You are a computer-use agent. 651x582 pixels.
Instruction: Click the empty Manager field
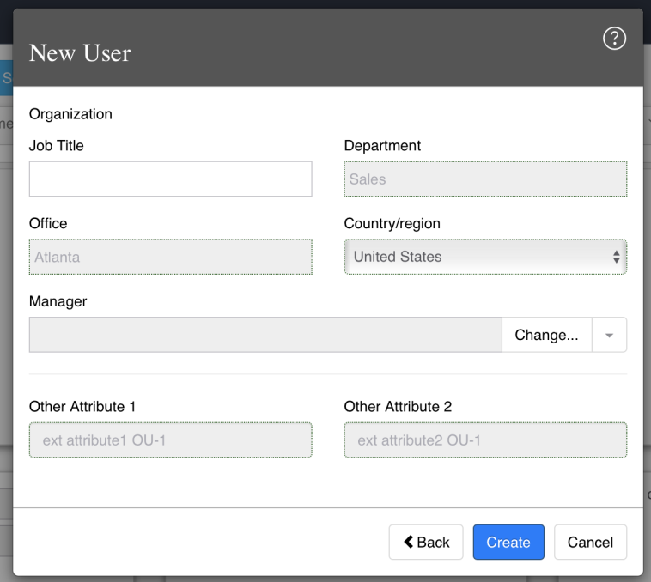[x=265, y=335]
